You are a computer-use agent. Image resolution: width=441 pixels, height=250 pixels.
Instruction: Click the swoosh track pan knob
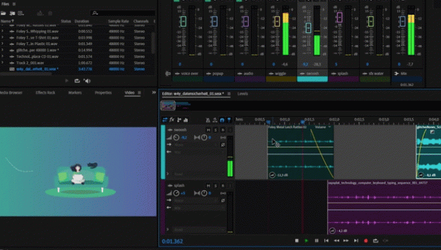pos(204,137)
